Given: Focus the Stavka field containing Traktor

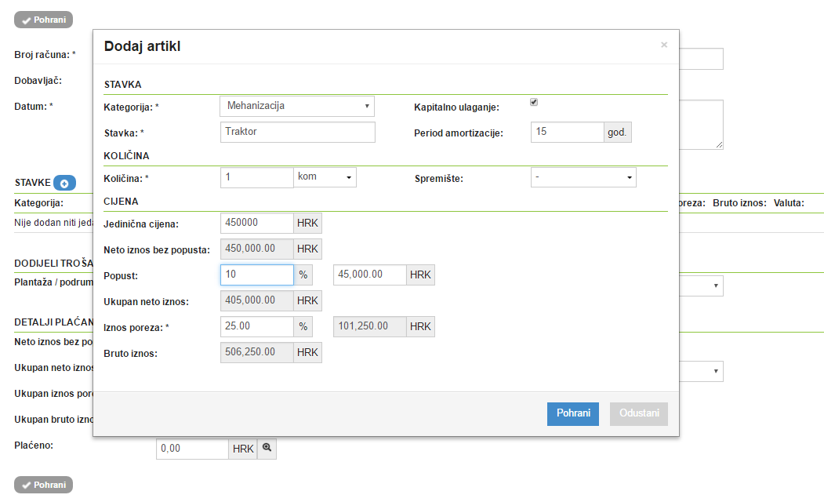Looking at the screenshot, I should [297, 132].
